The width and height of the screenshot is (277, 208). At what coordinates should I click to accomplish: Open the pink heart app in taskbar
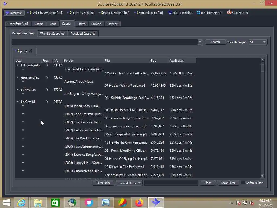click(89, 203)
